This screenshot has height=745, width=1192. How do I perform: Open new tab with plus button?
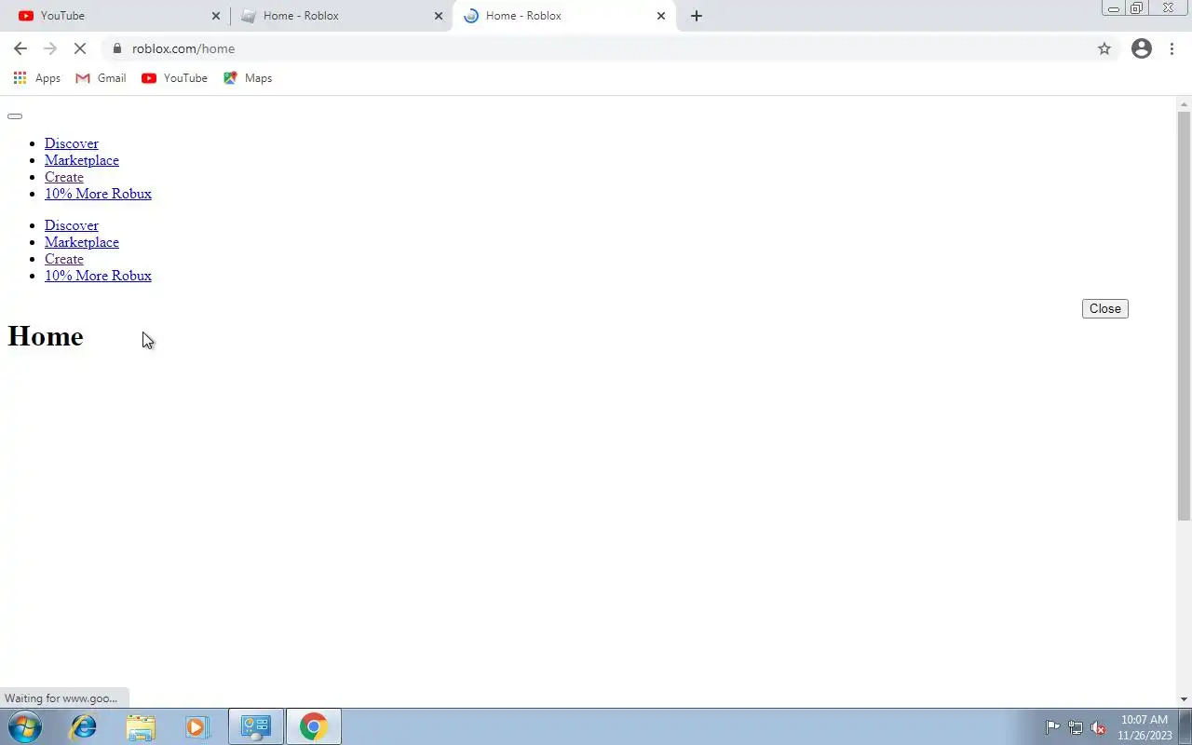(697, 16)
